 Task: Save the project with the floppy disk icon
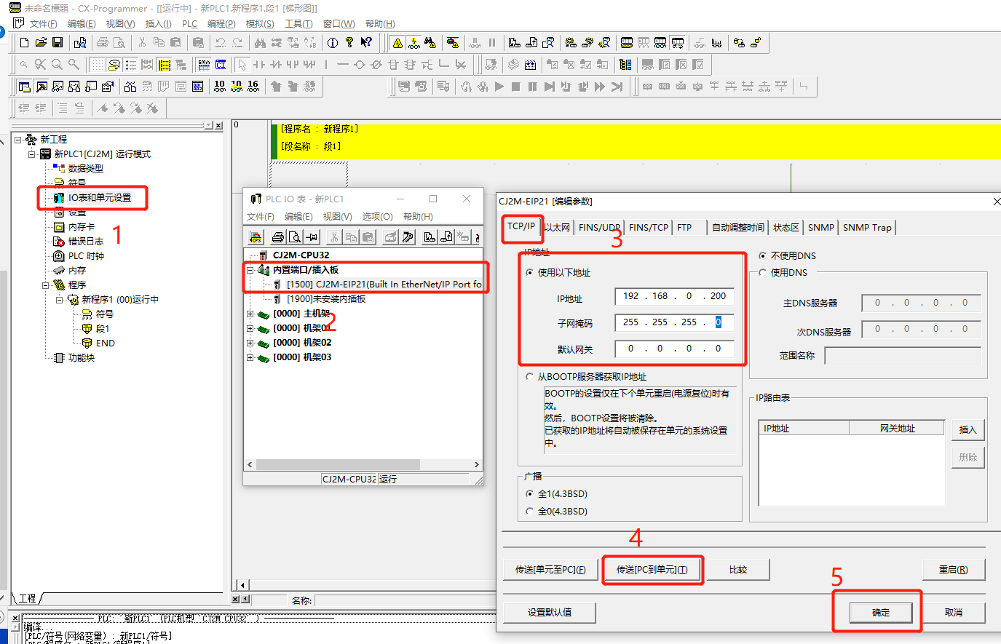click(x=58, y=43)
